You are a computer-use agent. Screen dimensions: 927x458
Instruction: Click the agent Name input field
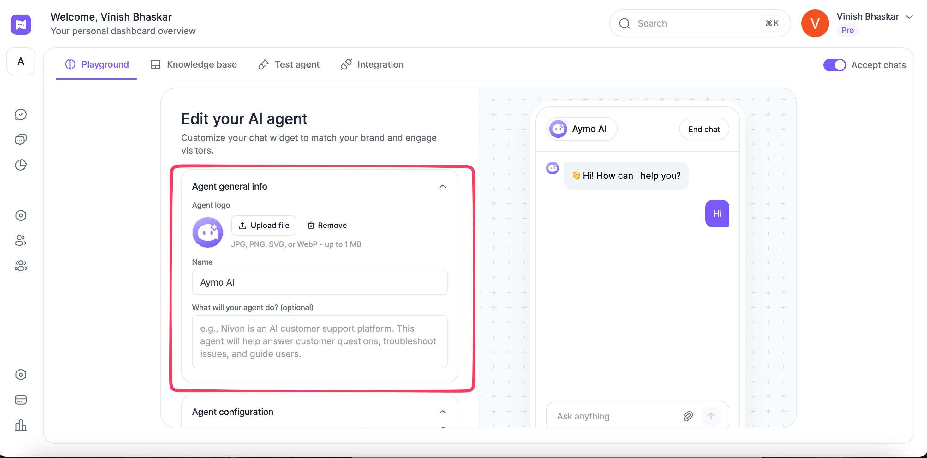320,282
